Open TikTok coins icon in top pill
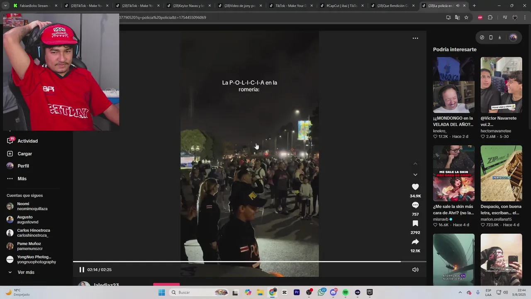 482,37
